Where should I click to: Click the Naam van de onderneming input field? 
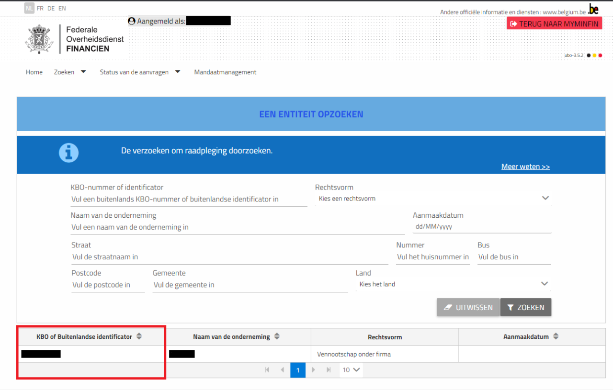tap(238, 227)
